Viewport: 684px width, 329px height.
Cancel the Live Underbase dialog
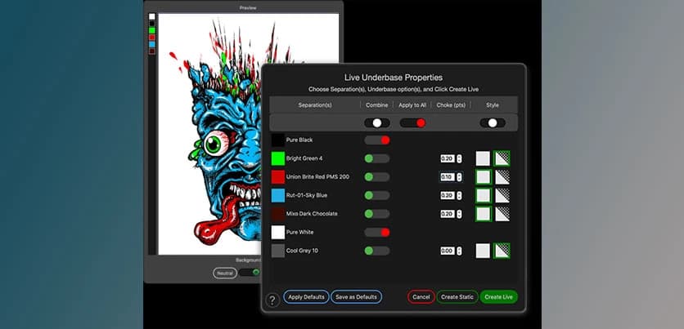point(421,297)
